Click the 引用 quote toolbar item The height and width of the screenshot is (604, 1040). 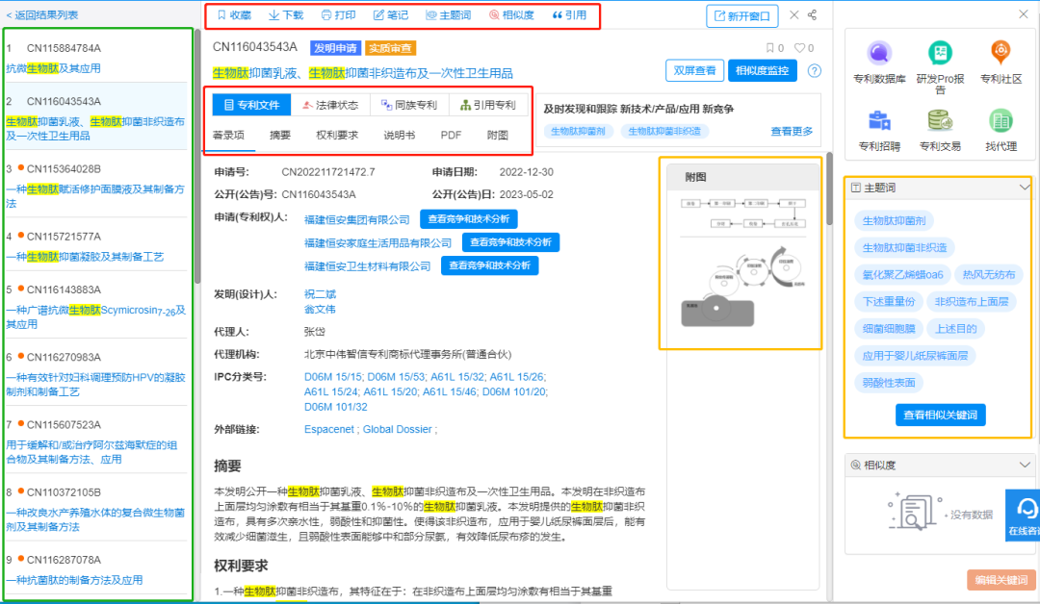point(569,15)
